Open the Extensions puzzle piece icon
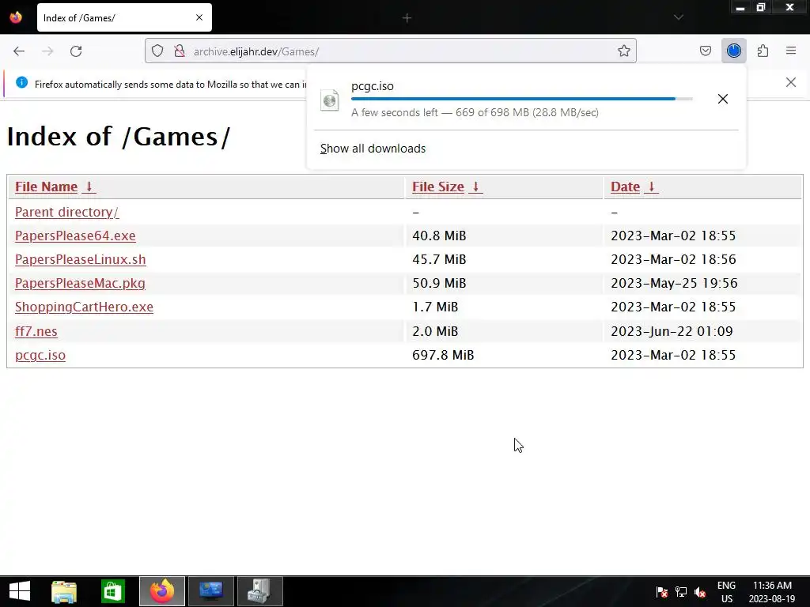The image size is (810, 607). click(x=763, y=51)
